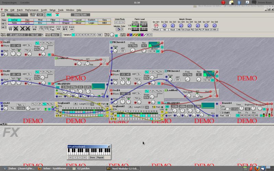Viewport: 274px width, 171px height.
Task: Select sawtooth waveform on OscB2
Action: [45, 72]
